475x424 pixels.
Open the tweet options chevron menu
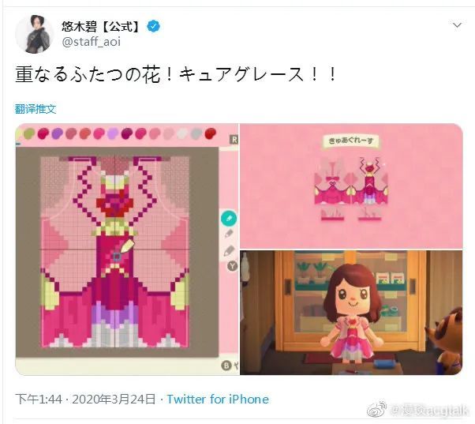[x=457, y=24]
